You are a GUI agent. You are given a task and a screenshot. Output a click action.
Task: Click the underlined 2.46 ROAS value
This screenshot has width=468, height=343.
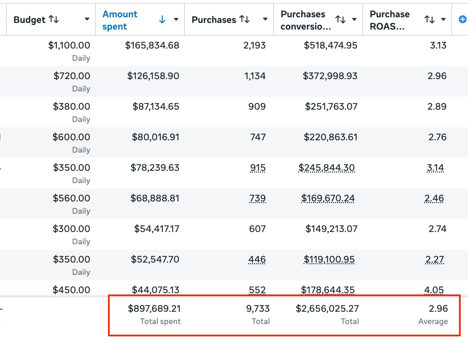pyautogui.click(x=434, y=198)
